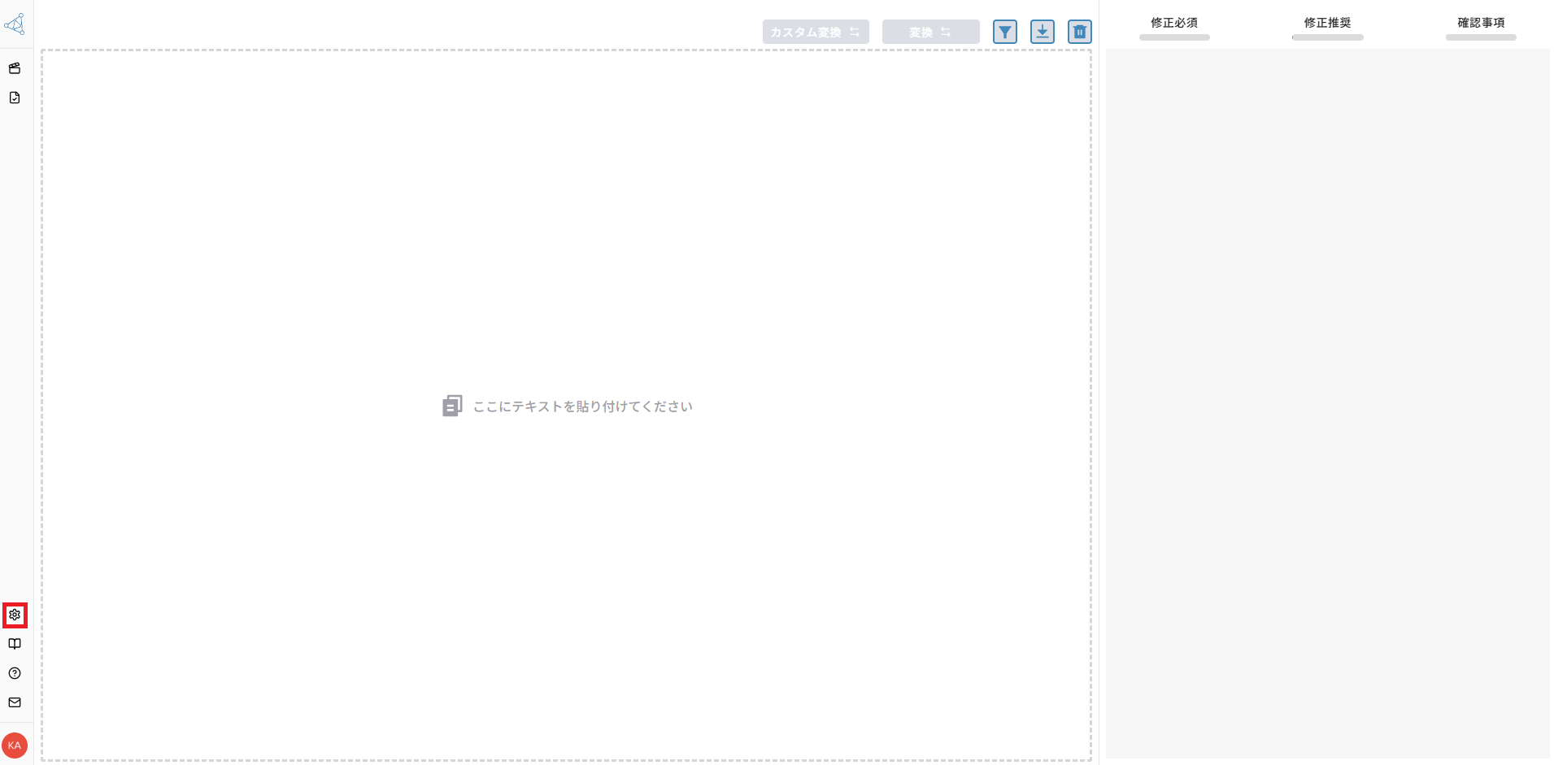Open the manual book icon in the sidebar
1554x765 pixels.
point(14,644)
